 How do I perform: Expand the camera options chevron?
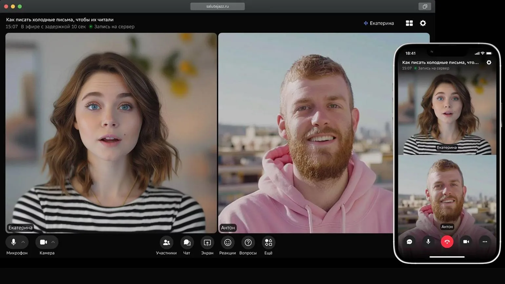(x=53, y=242)
